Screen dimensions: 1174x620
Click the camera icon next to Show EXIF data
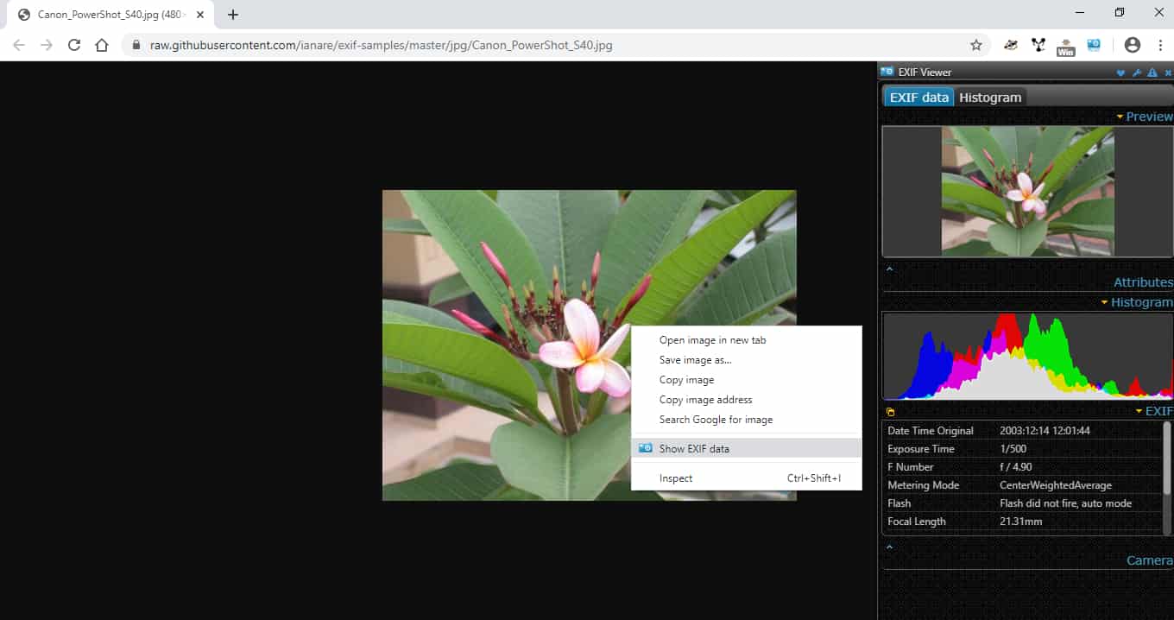(645, 448)
